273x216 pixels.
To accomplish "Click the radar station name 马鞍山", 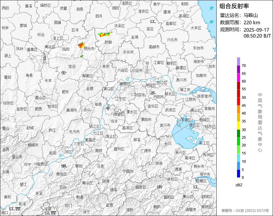I will [250, 15].
